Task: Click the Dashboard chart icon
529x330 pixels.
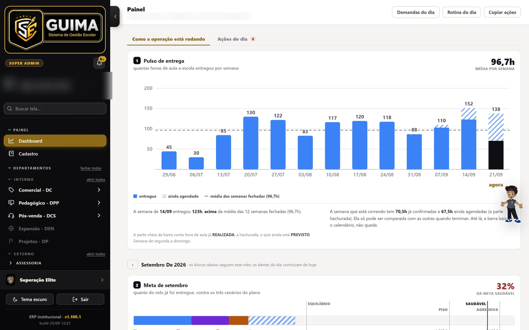Action: tap(11, 141)
